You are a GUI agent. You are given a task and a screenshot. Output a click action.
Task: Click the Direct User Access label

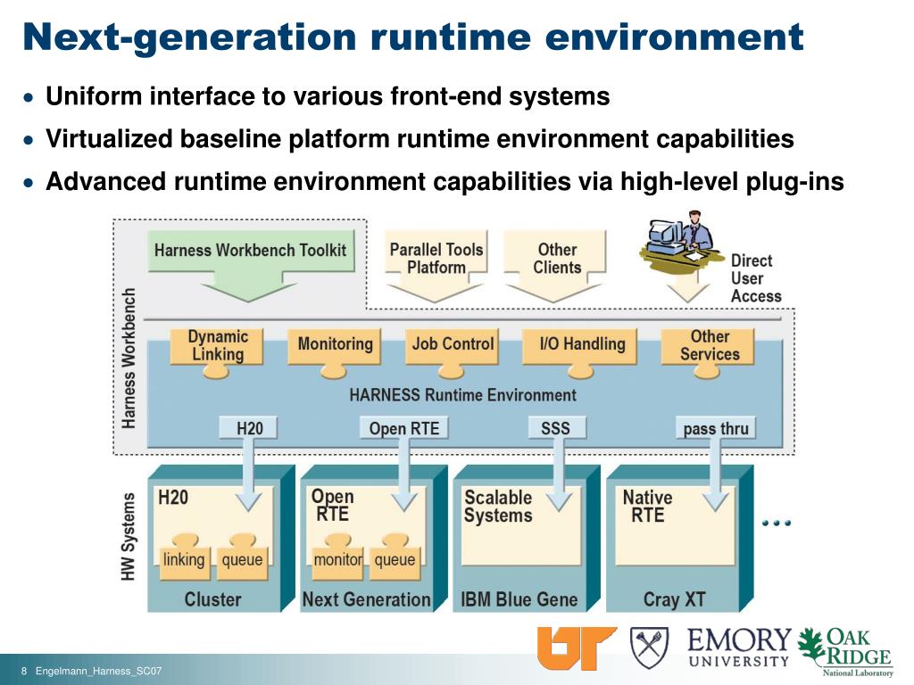pyautogui.click(x=756, y=278)
